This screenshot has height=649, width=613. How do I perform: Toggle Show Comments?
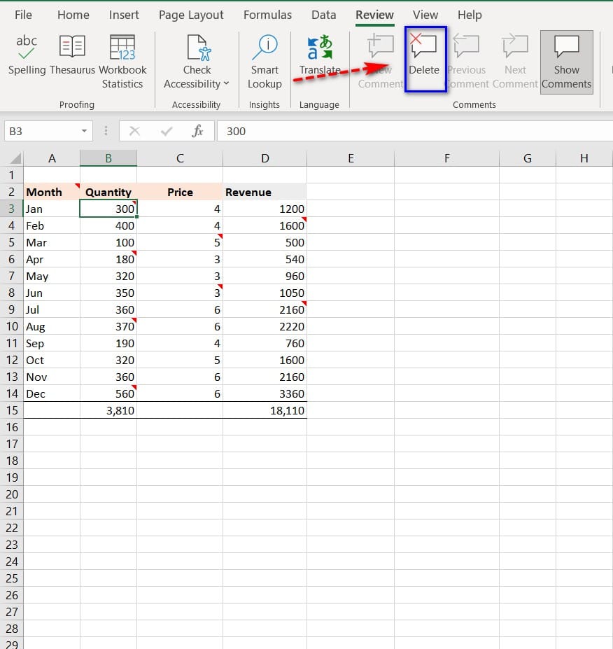(566, 62)
